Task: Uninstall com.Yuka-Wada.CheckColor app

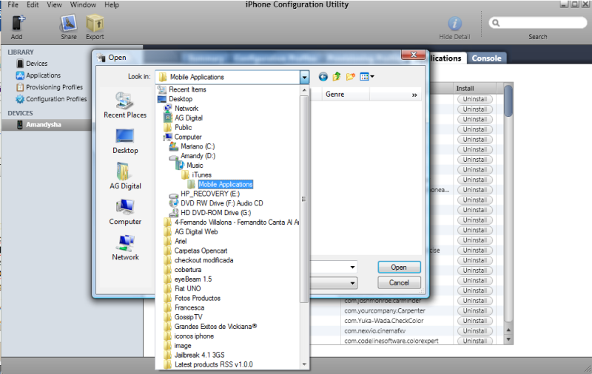Action: [475, 321]
